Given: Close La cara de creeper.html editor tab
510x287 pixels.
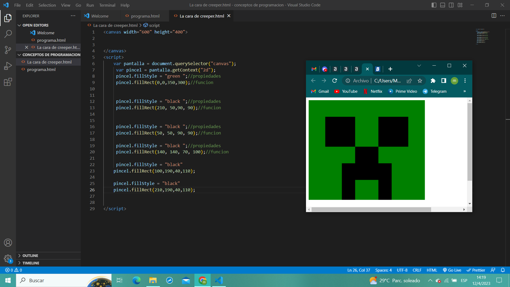Looking at the screenshot, I should pos(229,16).
